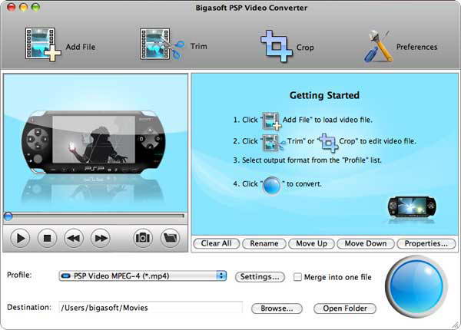
Task: Click the Add File toolbar icon
Action: pyautogui.click(x=43, y=45)
